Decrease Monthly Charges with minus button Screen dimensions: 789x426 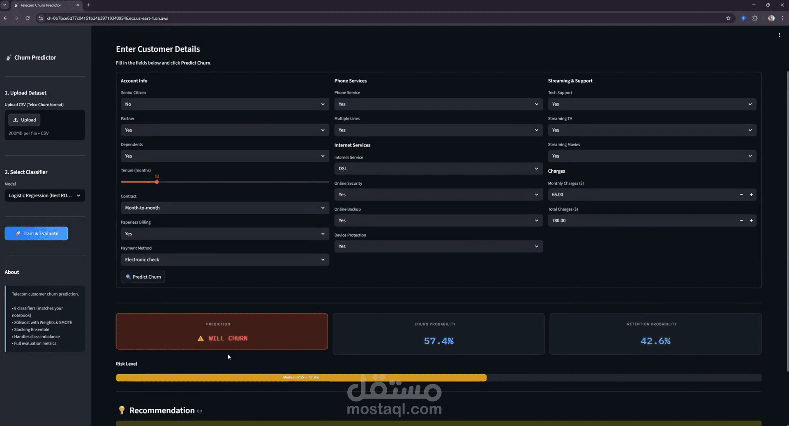(741, 195)
